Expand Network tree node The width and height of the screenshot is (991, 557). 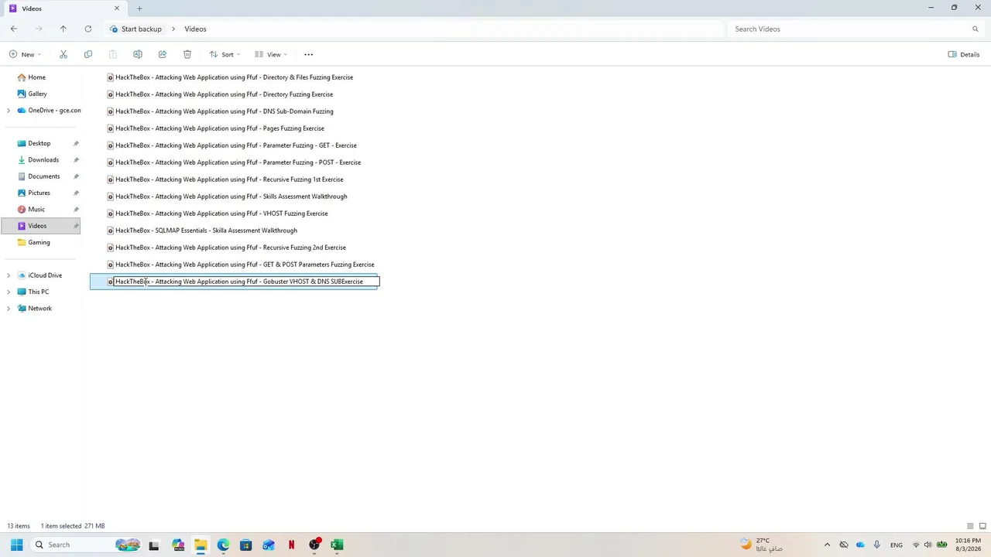[x=9, y=309]
